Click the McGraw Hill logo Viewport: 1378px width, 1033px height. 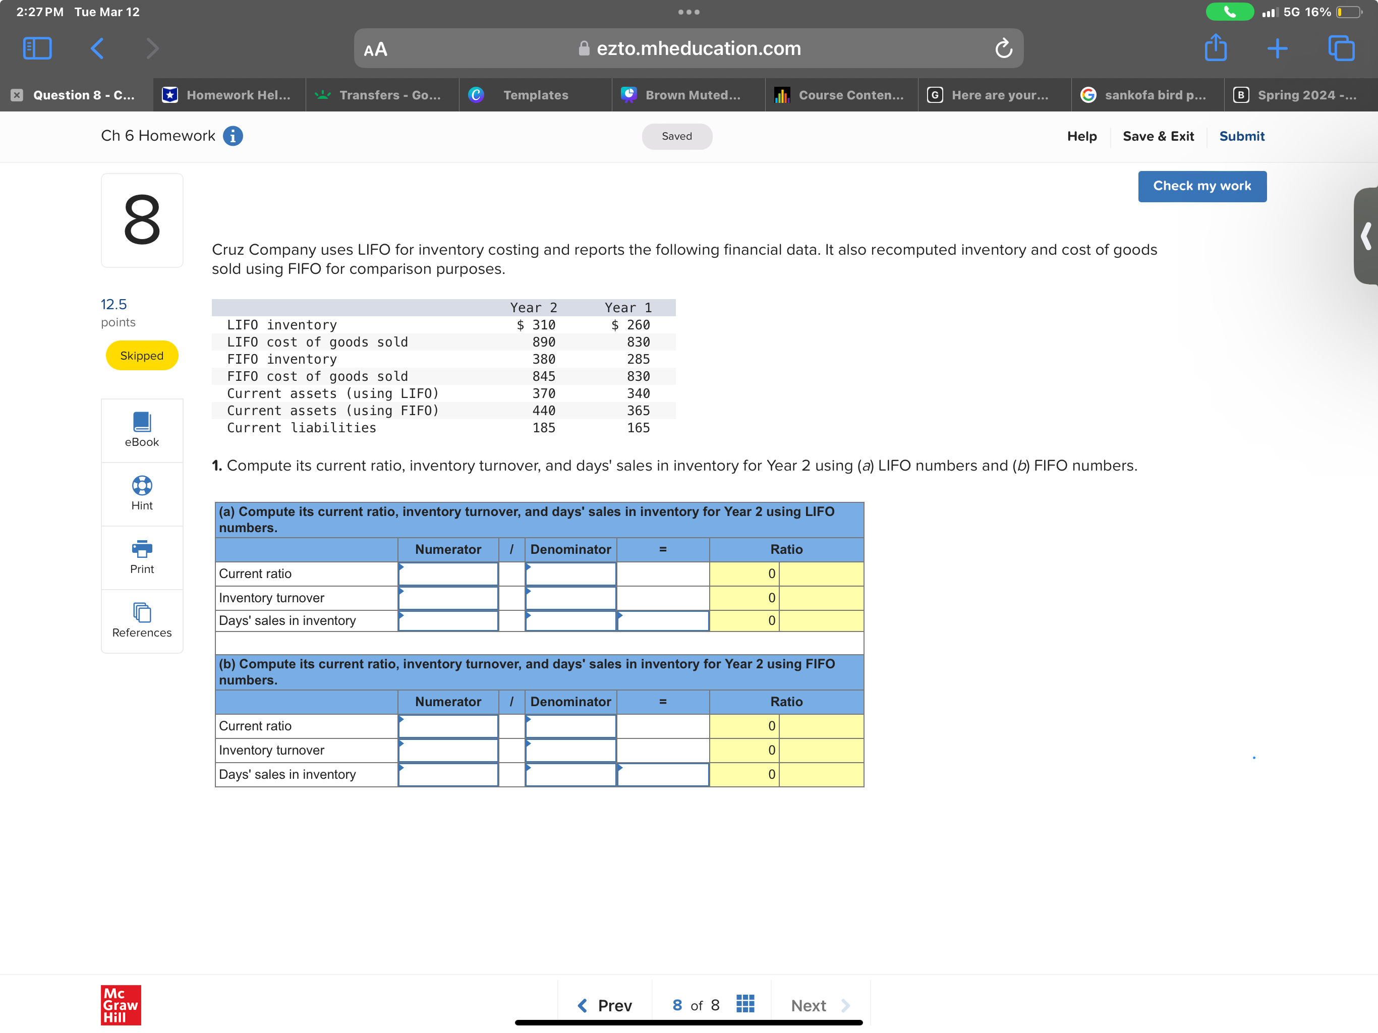[x=121, y=1004]
